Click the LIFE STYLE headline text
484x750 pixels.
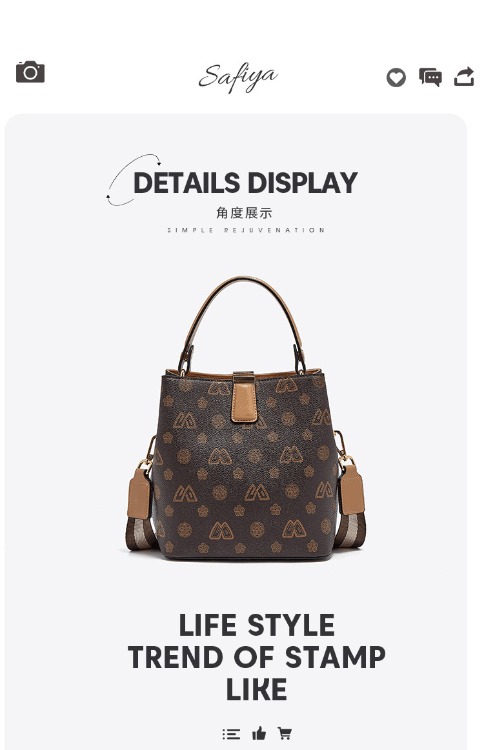(257, 625)
